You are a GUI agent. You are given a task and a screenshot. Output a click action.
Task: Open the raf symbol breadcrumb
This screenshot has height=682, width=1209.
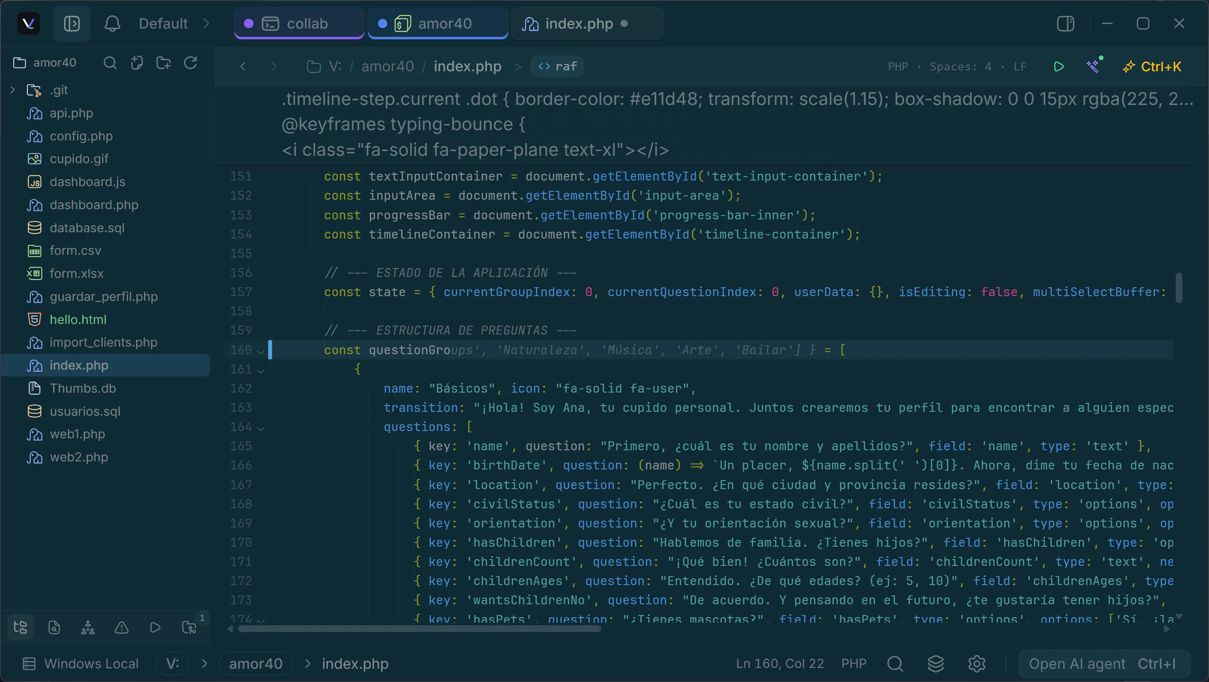tap(557, 67)
